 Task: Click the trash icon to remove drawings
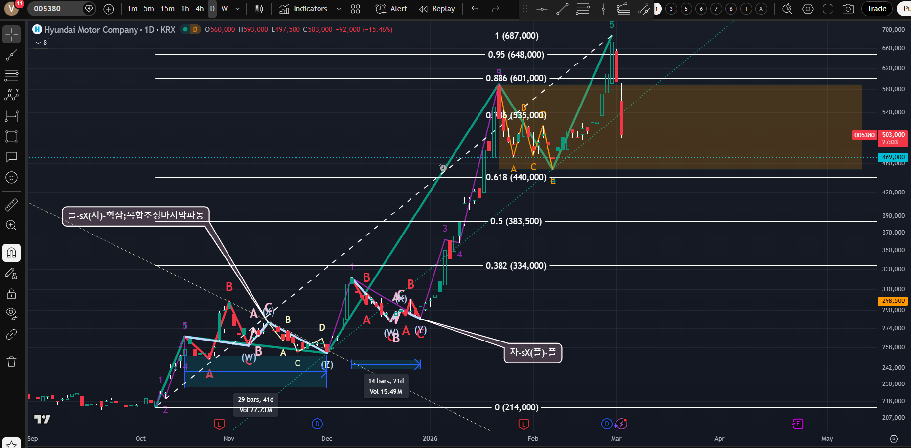click(x=11, y=362)
